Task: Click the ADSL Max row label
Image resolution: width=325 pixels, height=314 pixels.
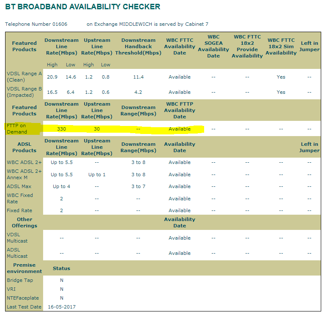Action: coord(19,186)
